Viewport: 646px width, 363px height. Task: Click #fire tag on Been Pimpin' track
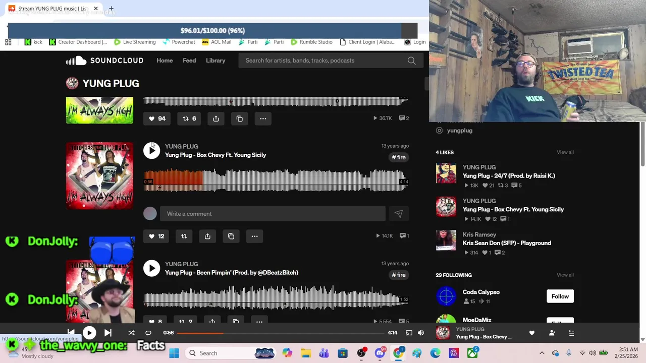click(x=399, y=275)
